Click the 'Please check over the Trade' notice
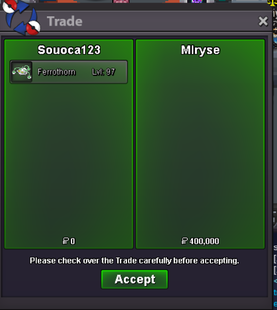Image resolution: width=277 pixels, height=310 pixels. [x=134, y=260]
